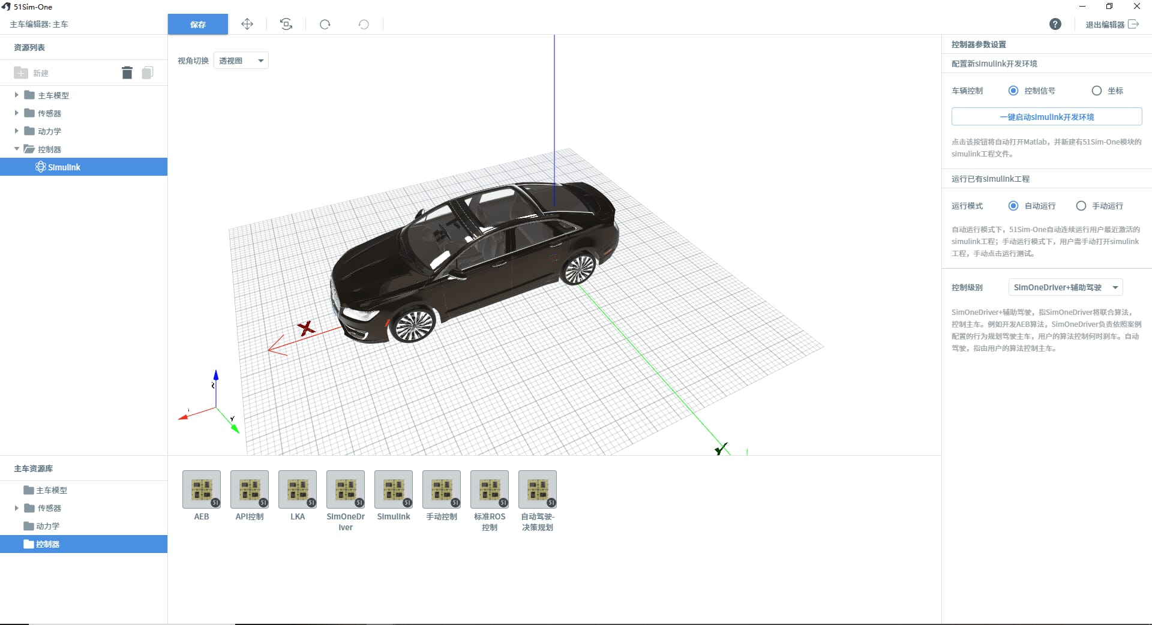Click the open 控制器 folder icon
Image resolution: width=1152 pixels, height=625 pixels.
(x=29, y=149)
